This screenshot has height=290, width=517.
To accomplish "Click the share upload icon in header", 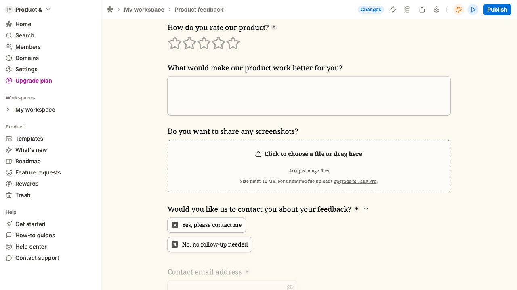I will tap(422, 10).
